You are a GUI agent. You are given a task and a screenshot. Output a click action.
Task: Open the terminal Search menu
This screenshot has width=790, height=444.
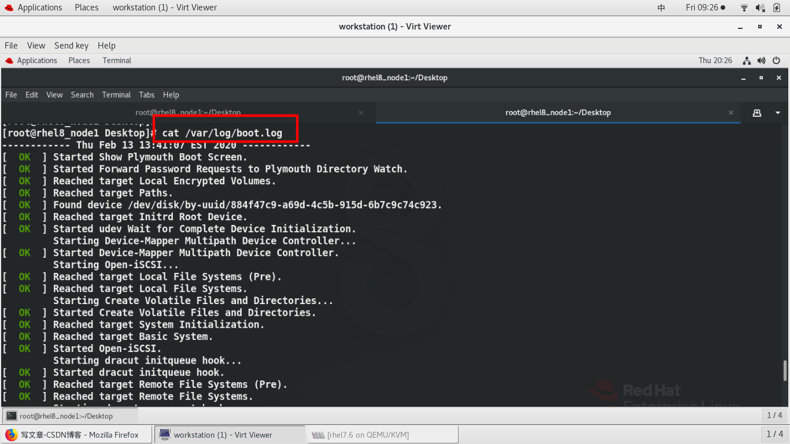click(x=82, y=95)
